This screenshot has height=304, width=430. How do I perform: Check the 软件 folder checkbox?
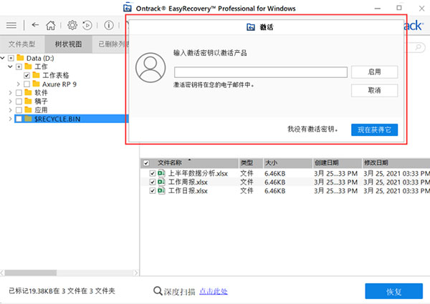(19, 93)
